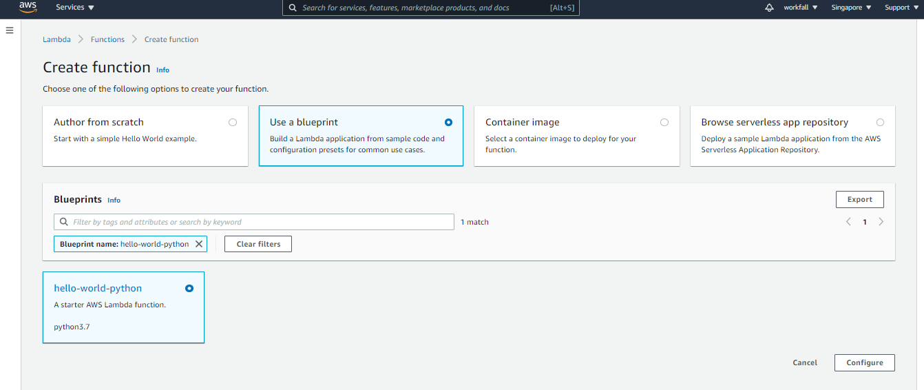The image size is (924, 390).
Task: Remove the hello-world-python filter tag
Action: (x=199, y=244)
